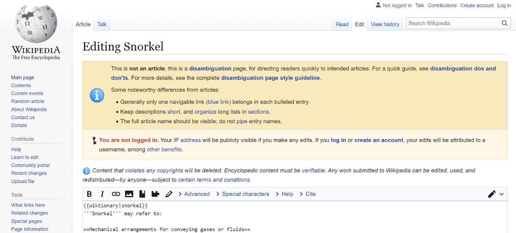Insert images and media icon

129,194
